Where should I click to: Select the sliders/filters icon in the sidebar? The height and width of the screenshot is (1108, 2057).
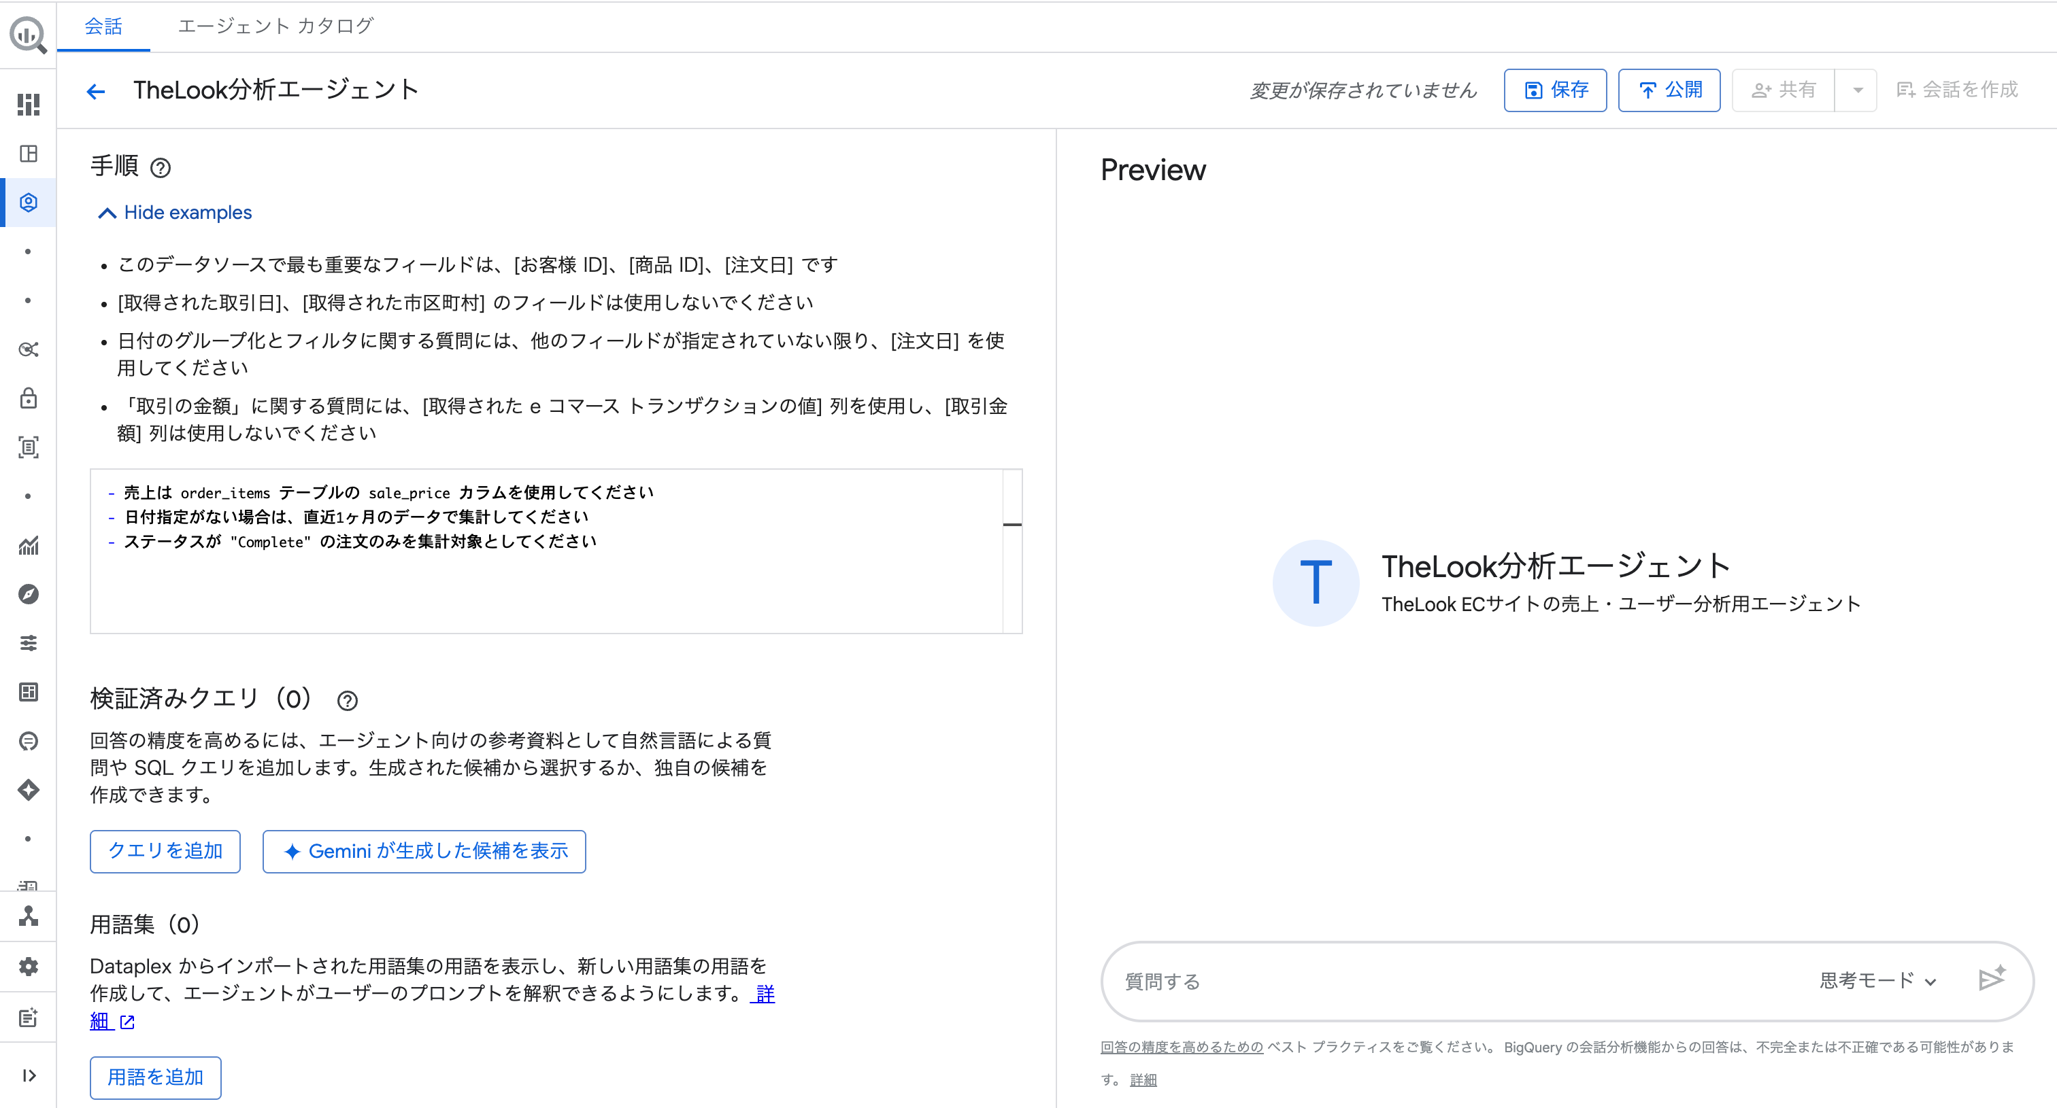coord(28,644)
